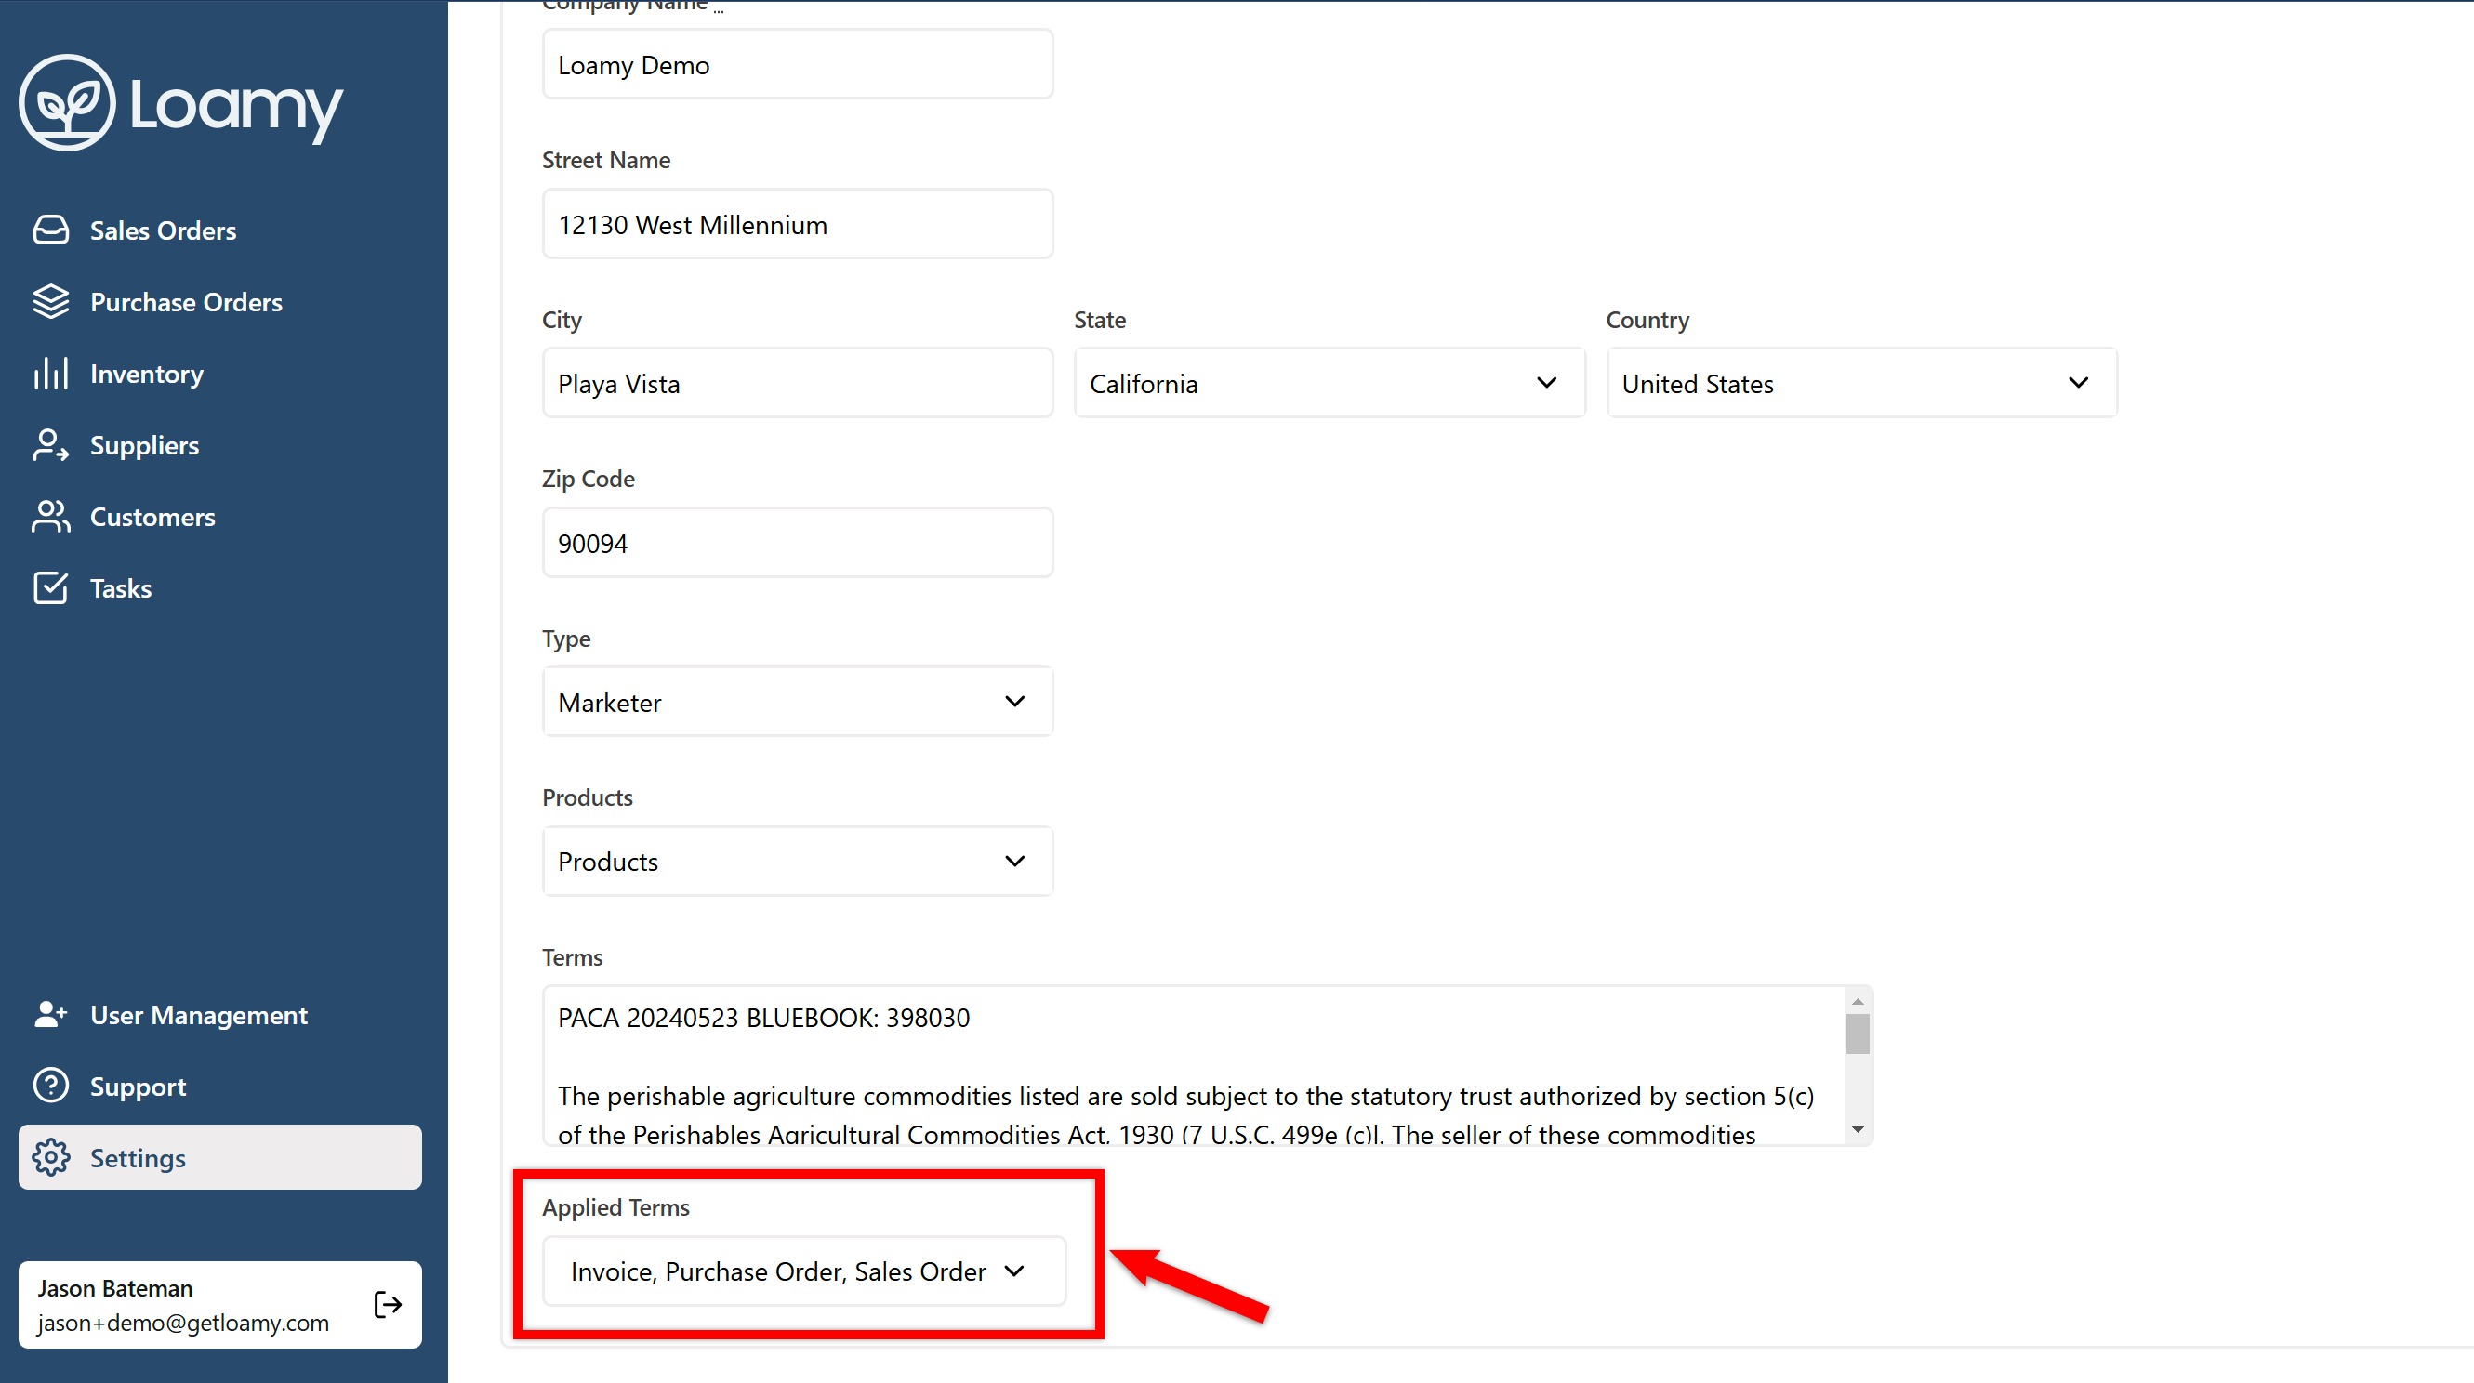
Task: Open the Sales Orders page
Action: [220, 230]
